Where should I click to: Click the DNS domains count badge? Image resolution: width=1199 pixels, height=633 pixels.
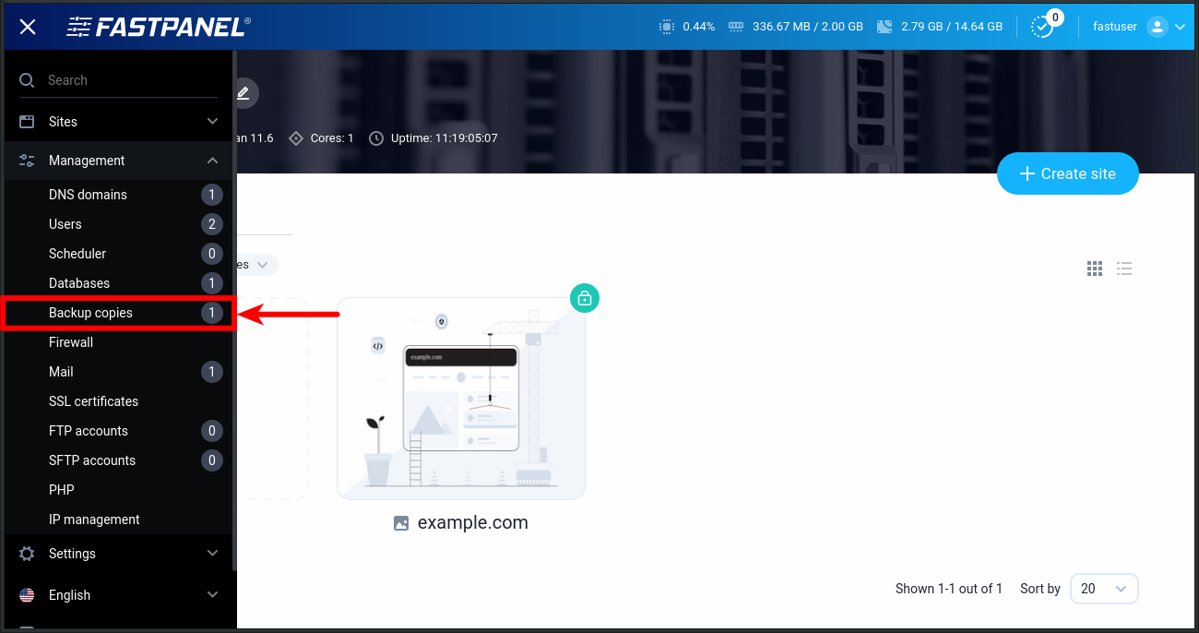coord(212,195)
